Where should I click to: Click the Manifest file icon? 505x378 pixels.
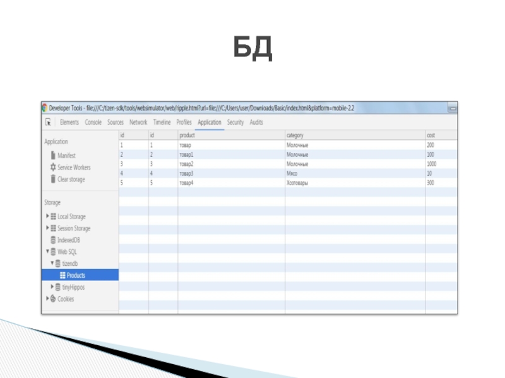point(53,156)
